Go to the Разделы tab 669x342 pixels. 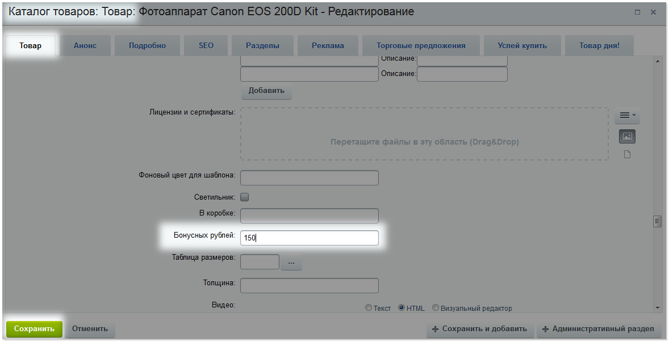click(x=263, y=45)
